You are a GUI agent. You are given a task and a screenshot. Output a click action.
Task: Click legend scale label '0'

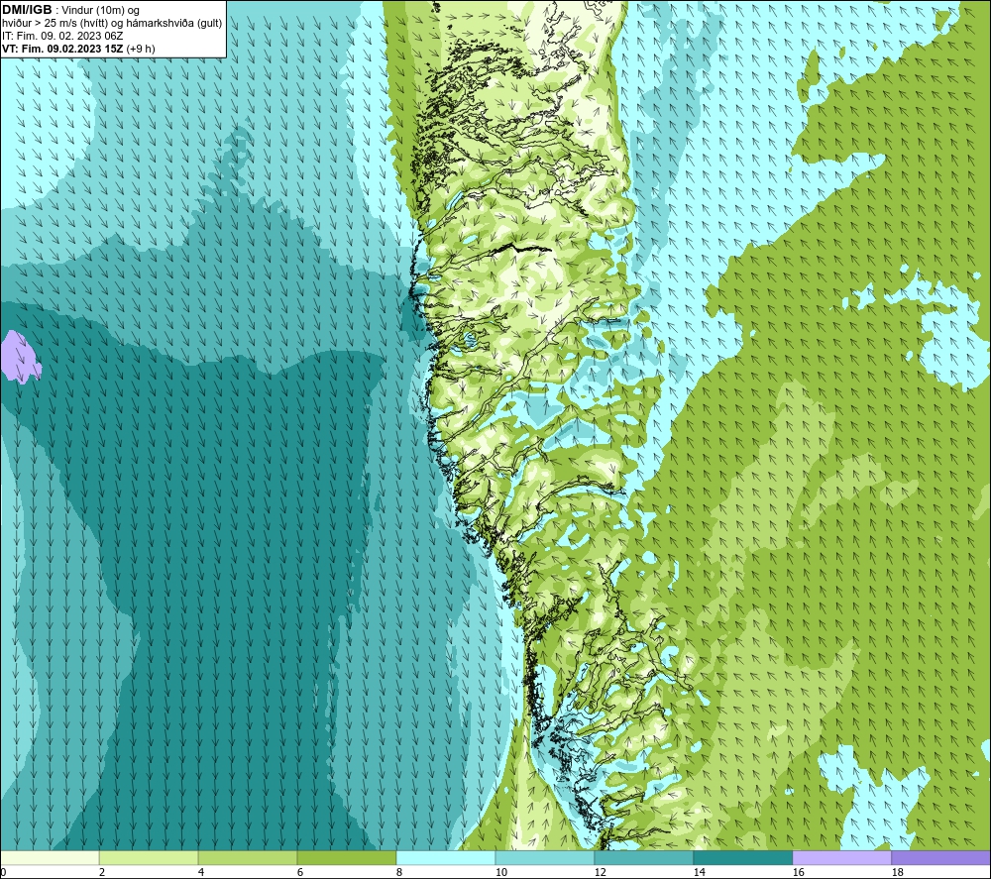[x=3, y=872]
